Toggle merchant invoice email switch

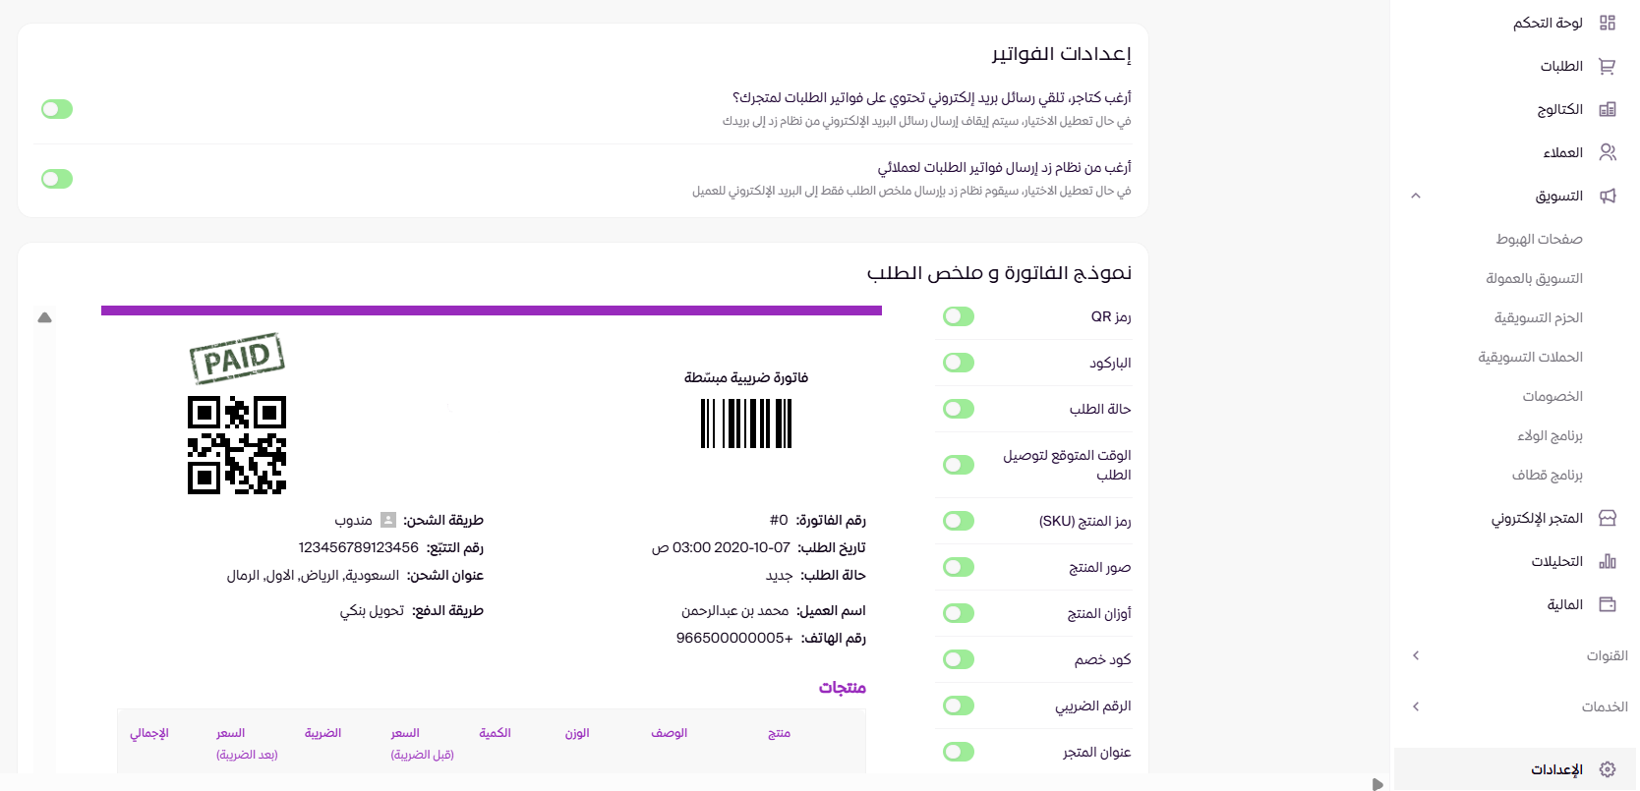pos(57,109)
